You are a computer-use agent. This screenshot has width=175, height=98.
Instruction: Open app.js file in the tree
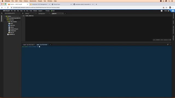(11, 24)
